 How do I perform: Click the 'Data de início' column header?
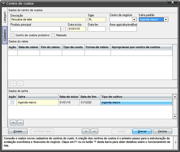click(x=69, y=97)
